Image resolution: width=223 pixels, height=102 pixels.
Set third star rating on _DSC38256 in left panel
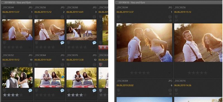pyautogui.click(x=45, y=47)
